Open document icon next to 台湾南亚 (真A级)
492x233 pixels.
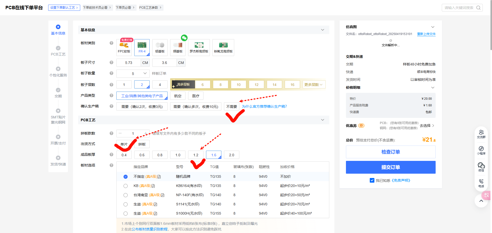coord(163,195)
